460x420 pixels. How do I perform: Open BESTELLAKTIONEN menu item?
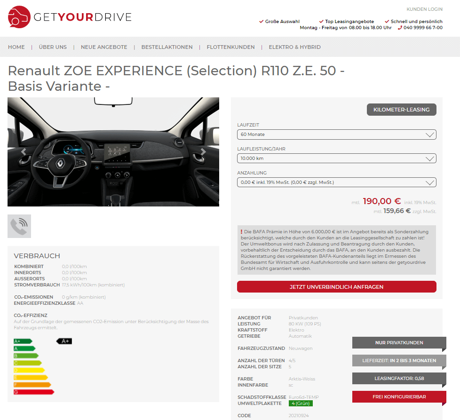point(167,47)
